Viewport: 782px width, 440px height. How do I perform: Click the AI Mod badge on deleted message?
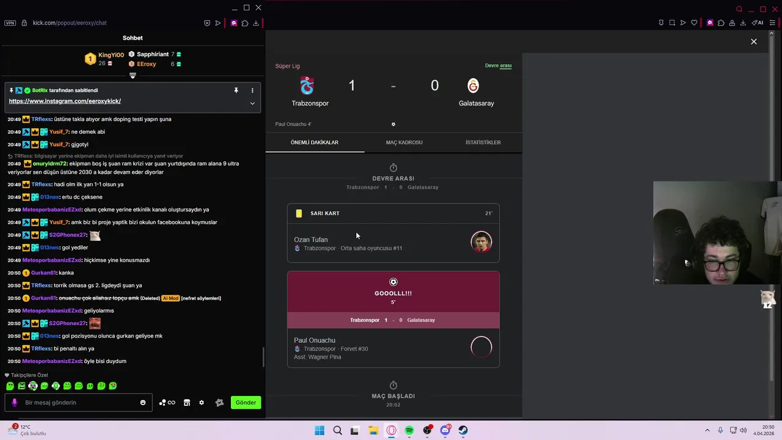coord(170,298)
